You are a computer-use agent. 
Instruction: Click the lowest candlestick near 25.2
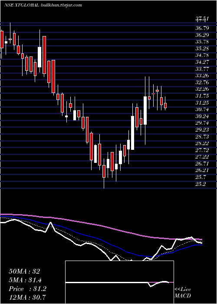coord(104,172)
